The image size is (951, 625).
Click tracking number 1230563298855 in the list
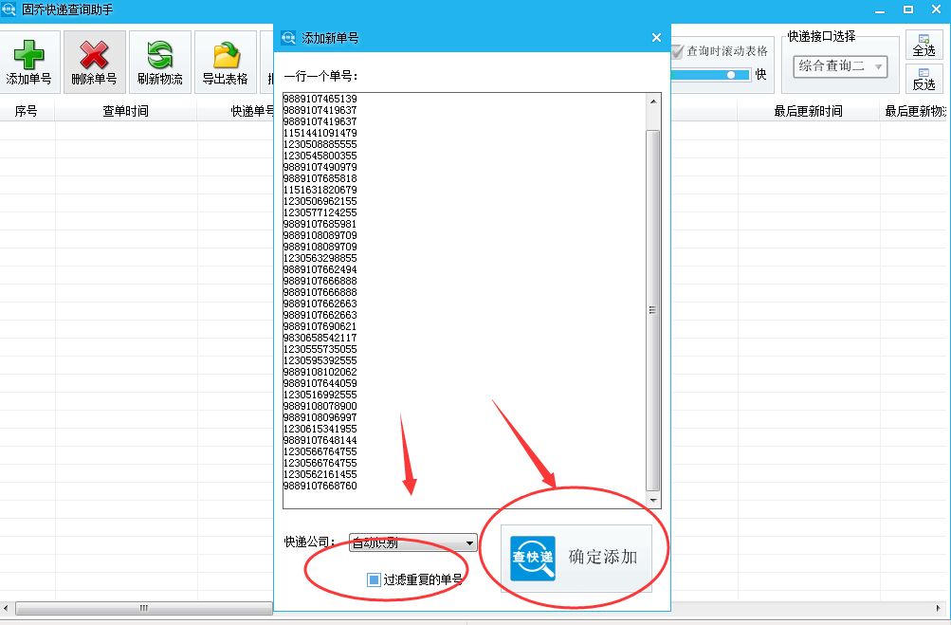coord(320,258)
